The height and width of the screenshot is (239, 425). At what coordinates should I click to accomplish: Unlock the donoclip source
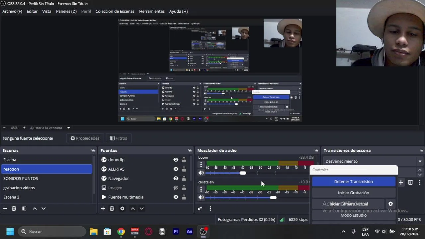[184, 160]
